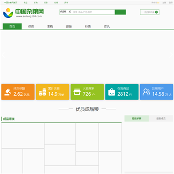The image size is (174, 174).
Task: Click 设备 link in top bar
Action: 46,2
